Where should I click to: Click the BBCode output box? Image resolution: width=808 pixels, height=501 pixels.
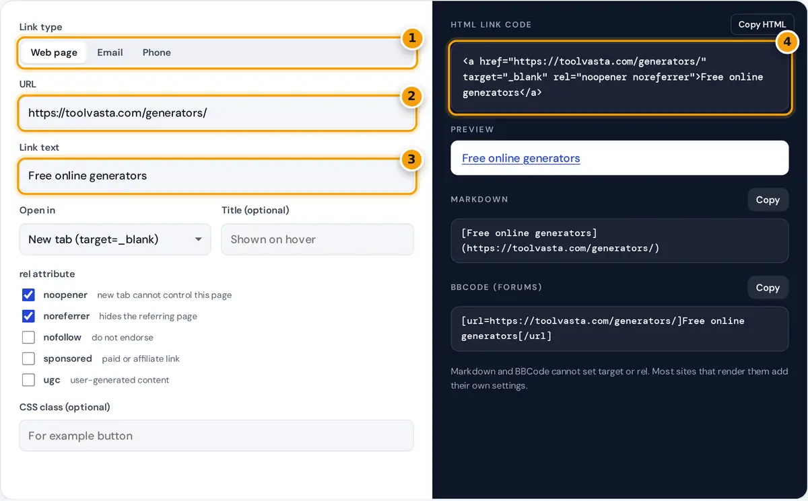click(x=619, y=329)
